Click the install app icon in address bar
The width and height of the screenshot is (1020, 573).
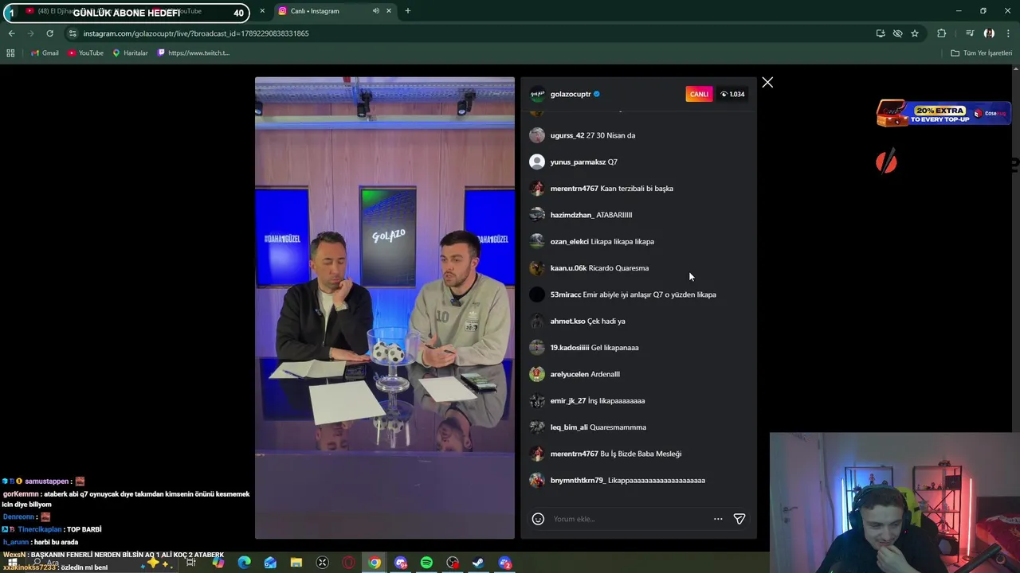tap(881, 33)
